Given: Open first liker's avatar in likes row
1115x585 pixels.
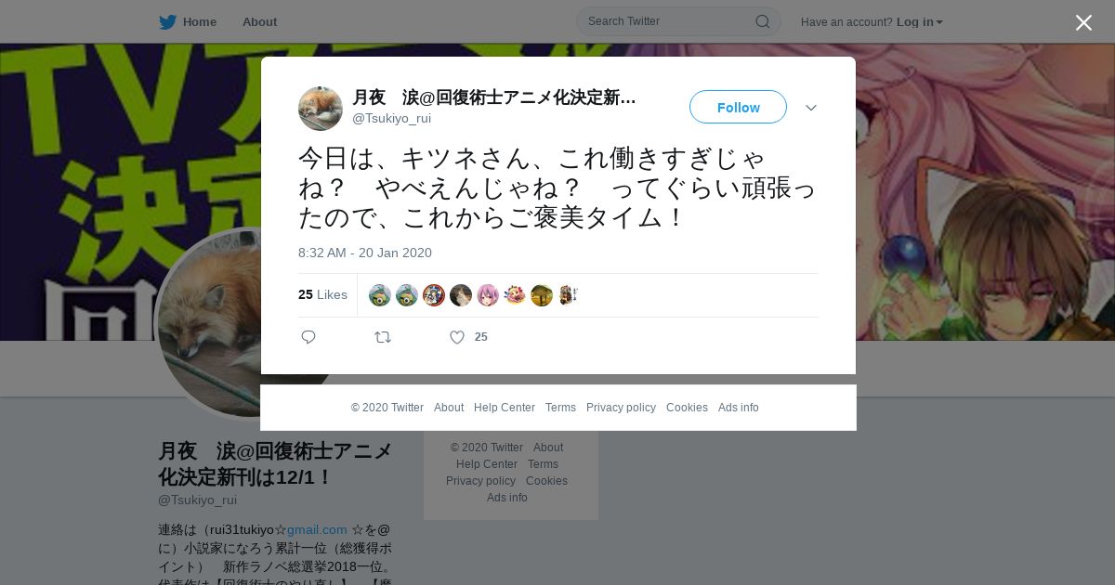Looking at the screenshot, I should tap(380, 295).
